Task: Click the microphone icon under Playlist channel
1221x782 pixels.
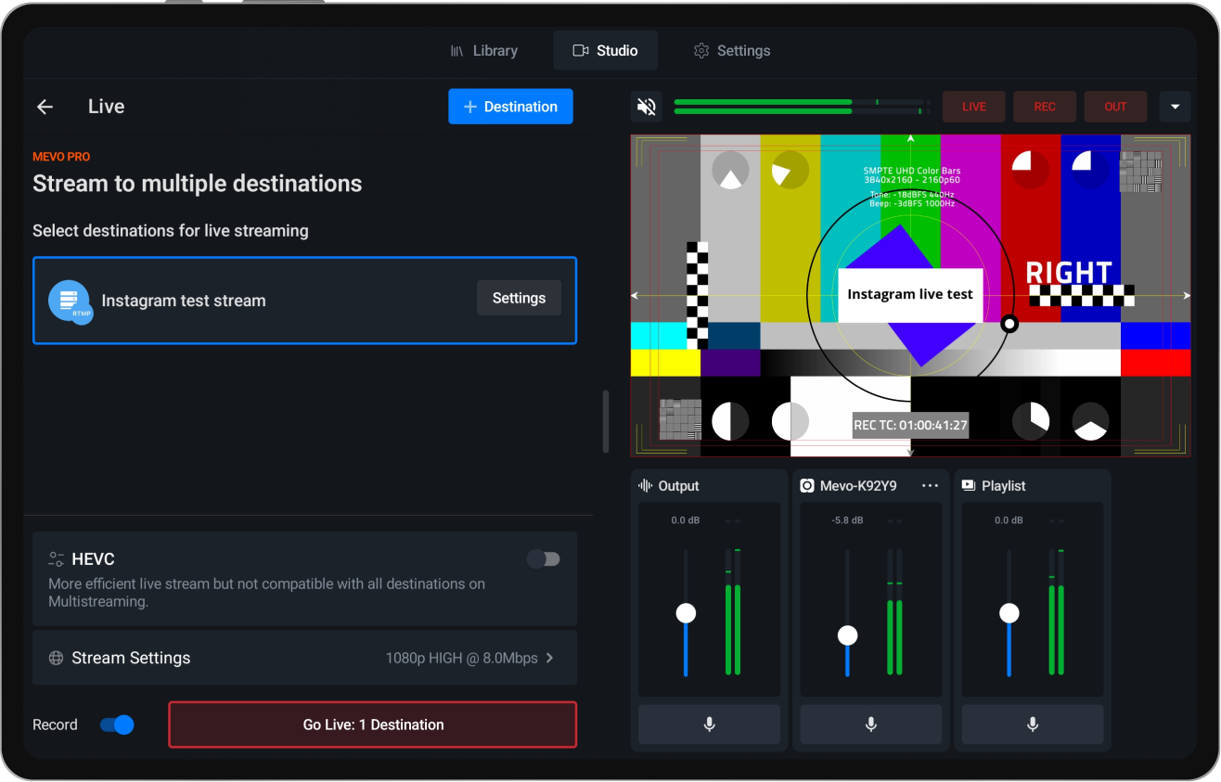Action: 1032,724
